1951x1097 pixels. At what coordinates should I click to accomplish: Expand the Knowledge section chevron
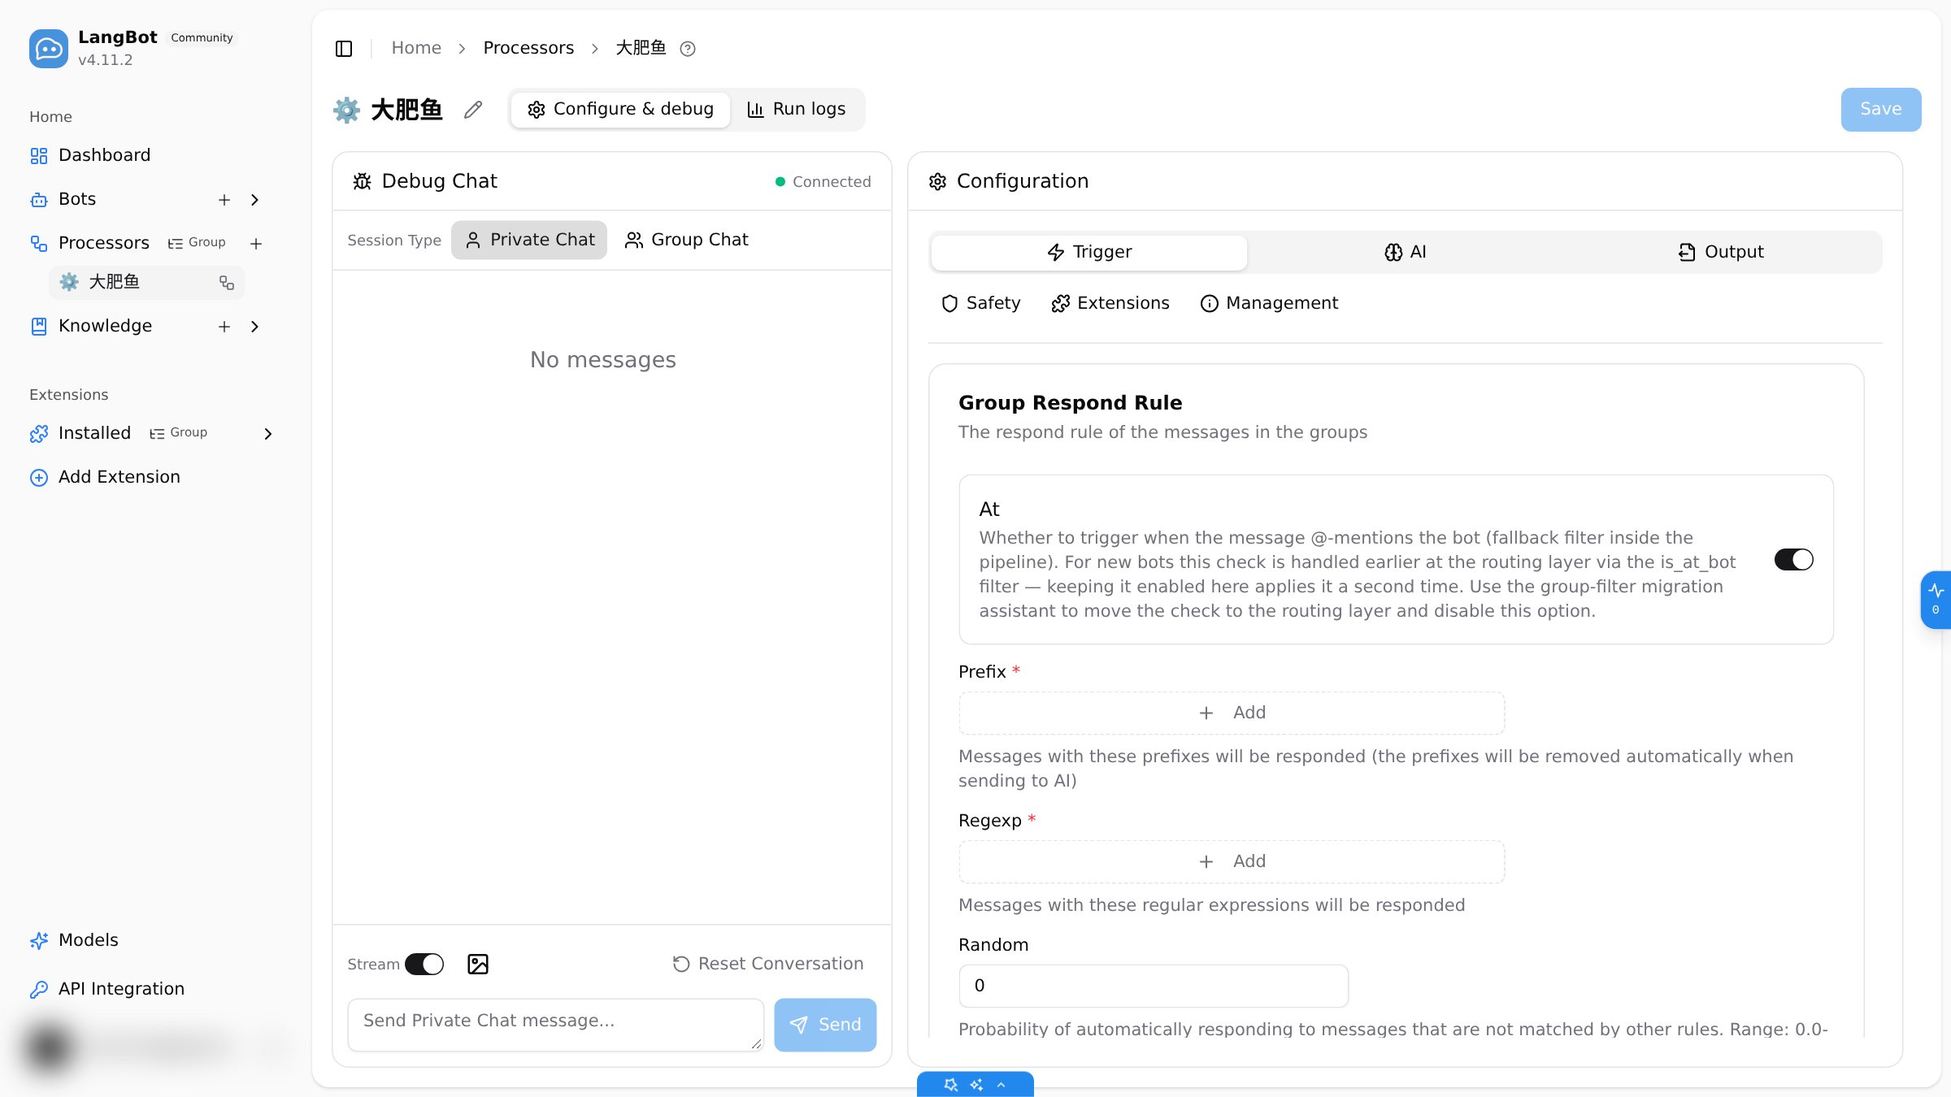pos(254,327)
